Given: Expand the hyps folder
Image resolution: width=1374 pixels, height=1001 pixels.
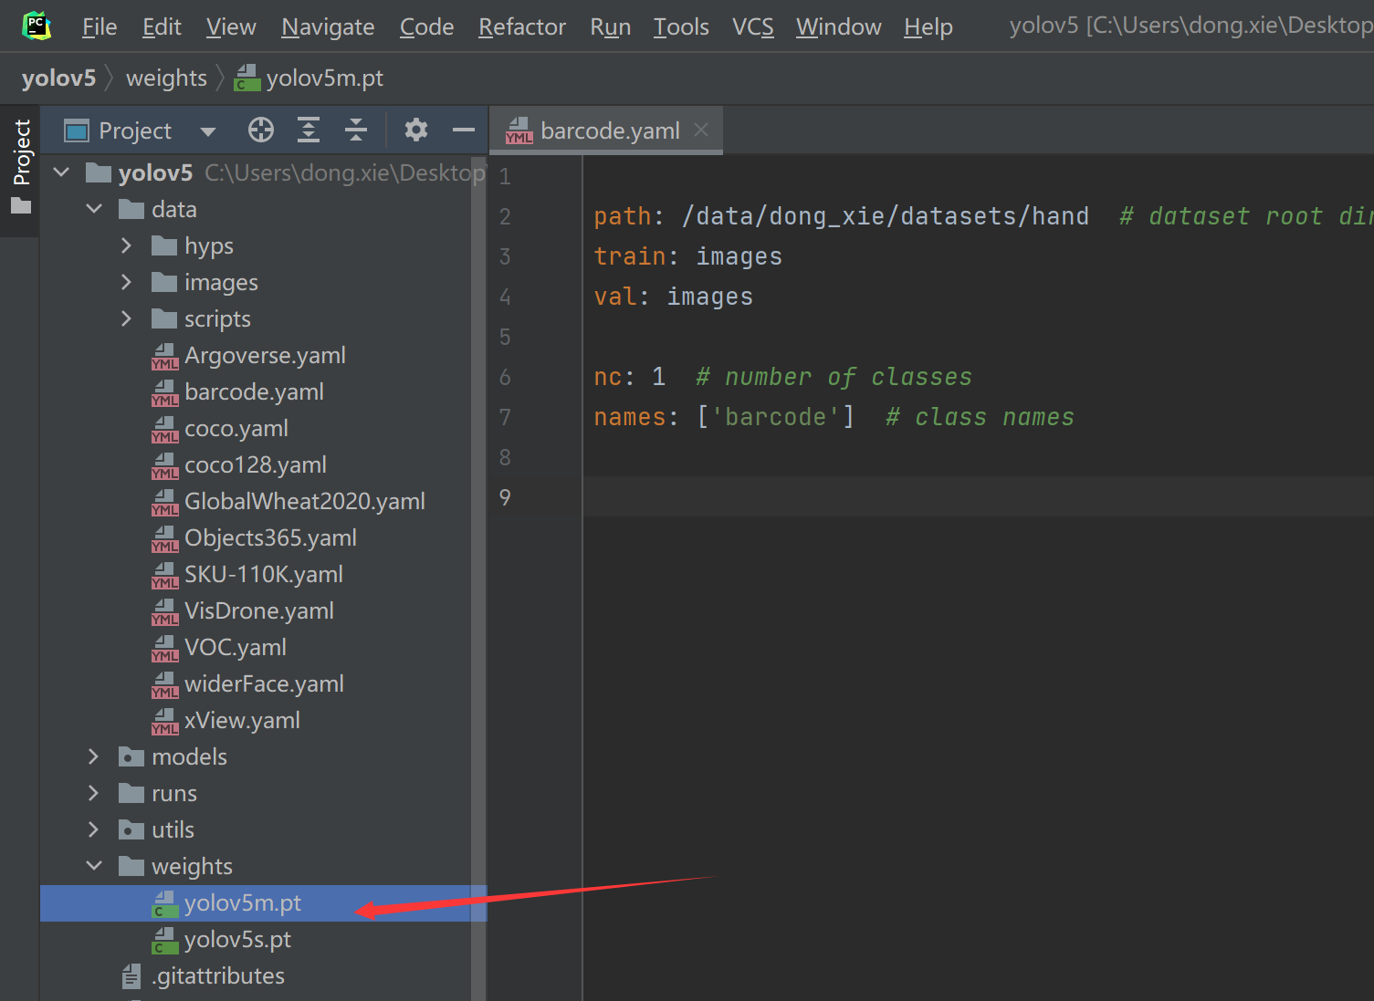Looking at the screenshot, I should tap(126, 245).
